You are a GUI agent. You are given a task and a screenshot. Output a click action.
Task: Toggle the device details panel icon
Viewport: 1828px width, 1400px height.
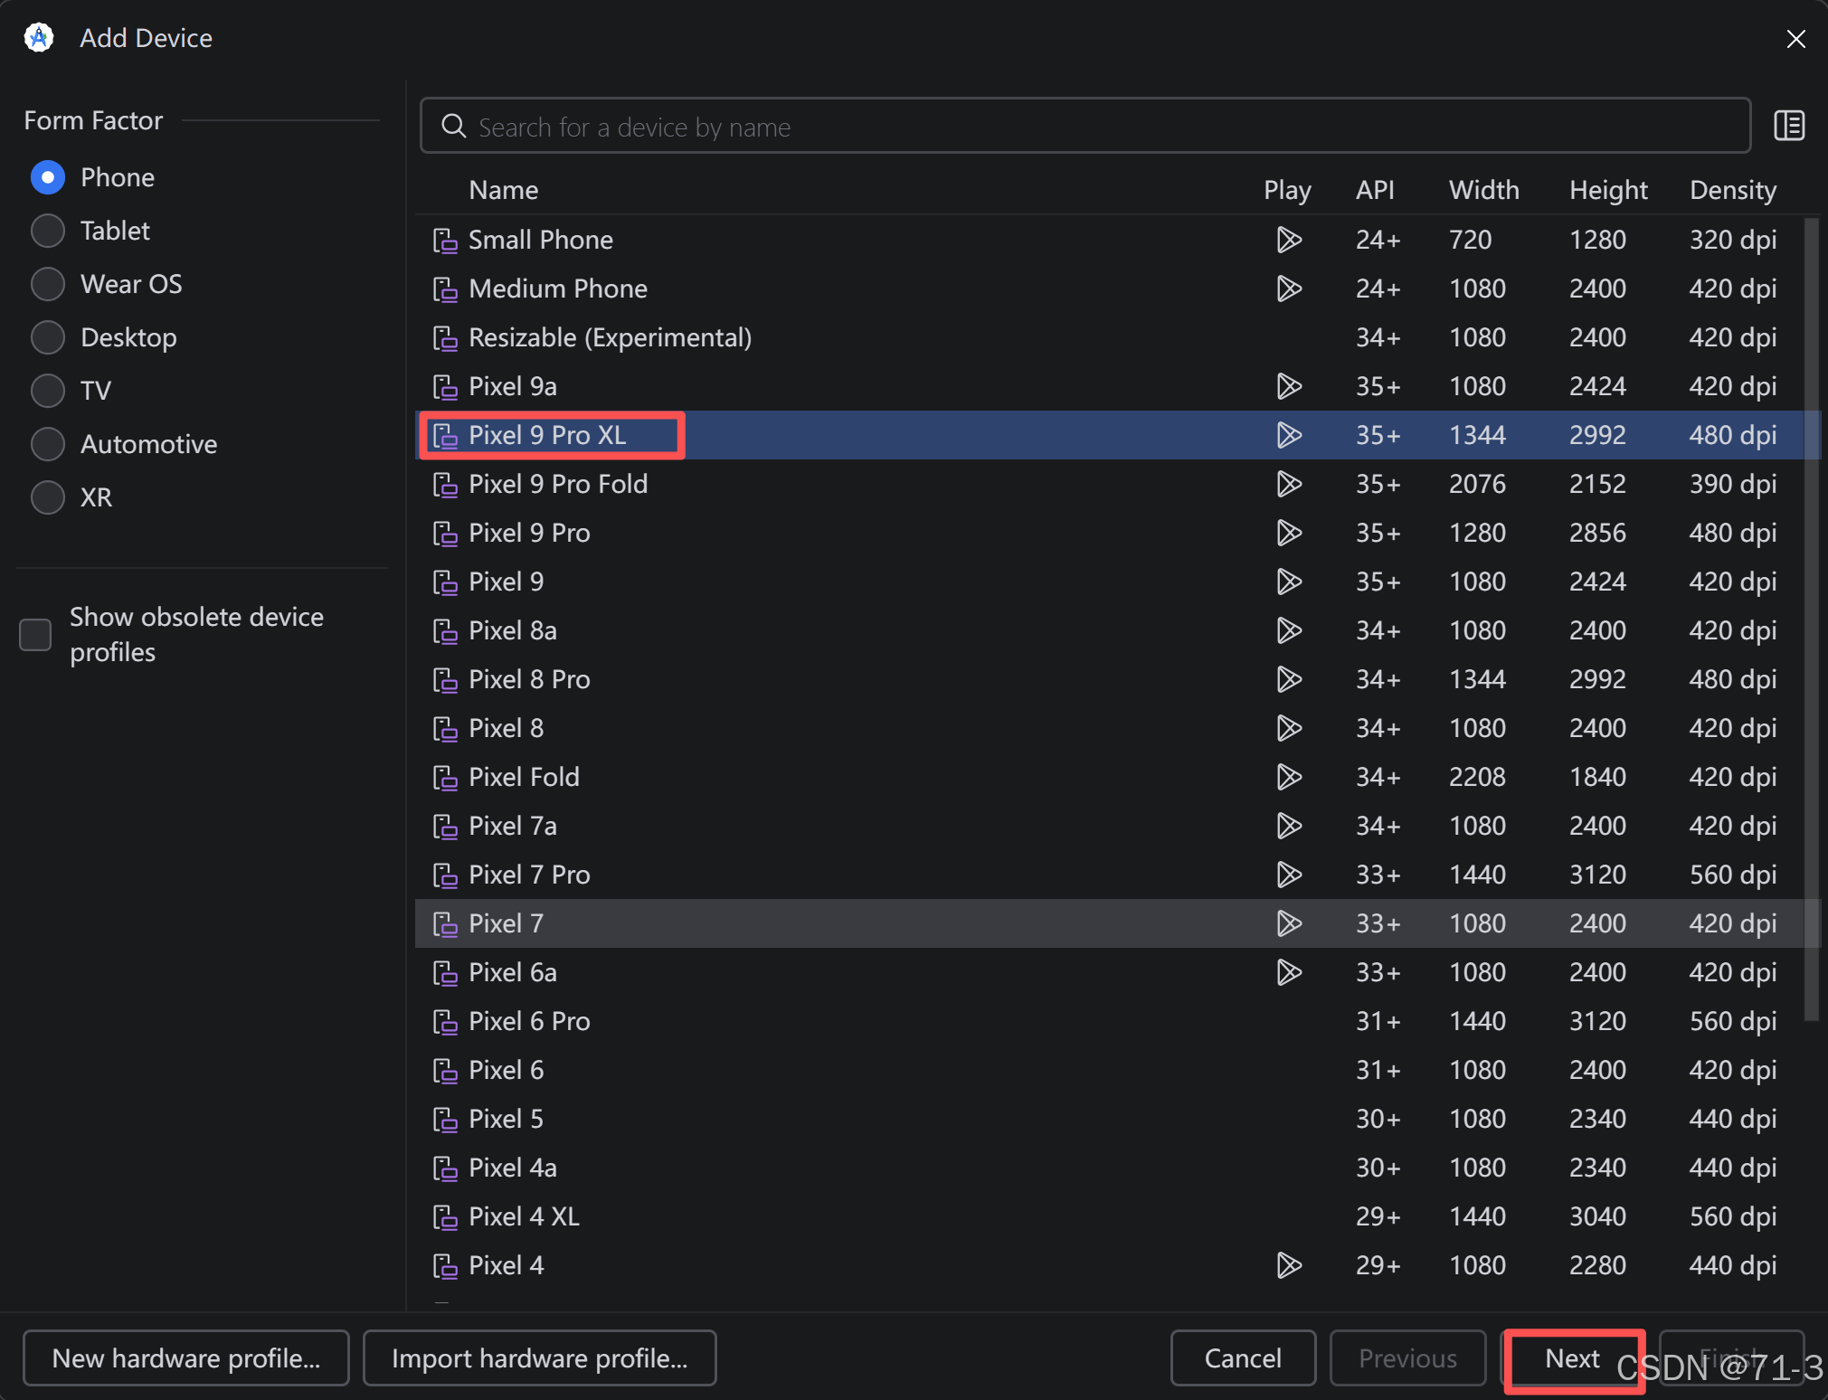click(x=1788, y=126)
